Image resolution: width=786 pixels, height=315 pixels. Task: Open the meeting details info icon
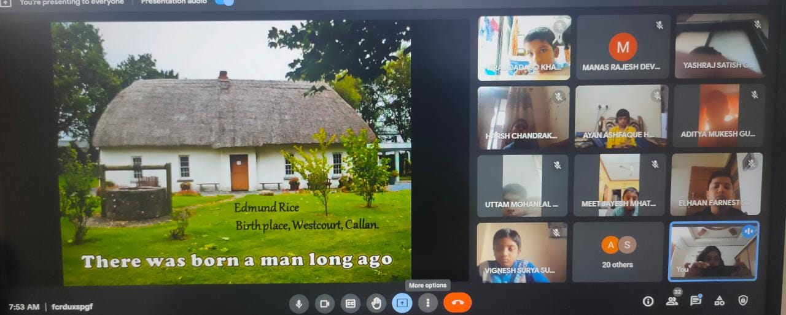coord(648,301)
